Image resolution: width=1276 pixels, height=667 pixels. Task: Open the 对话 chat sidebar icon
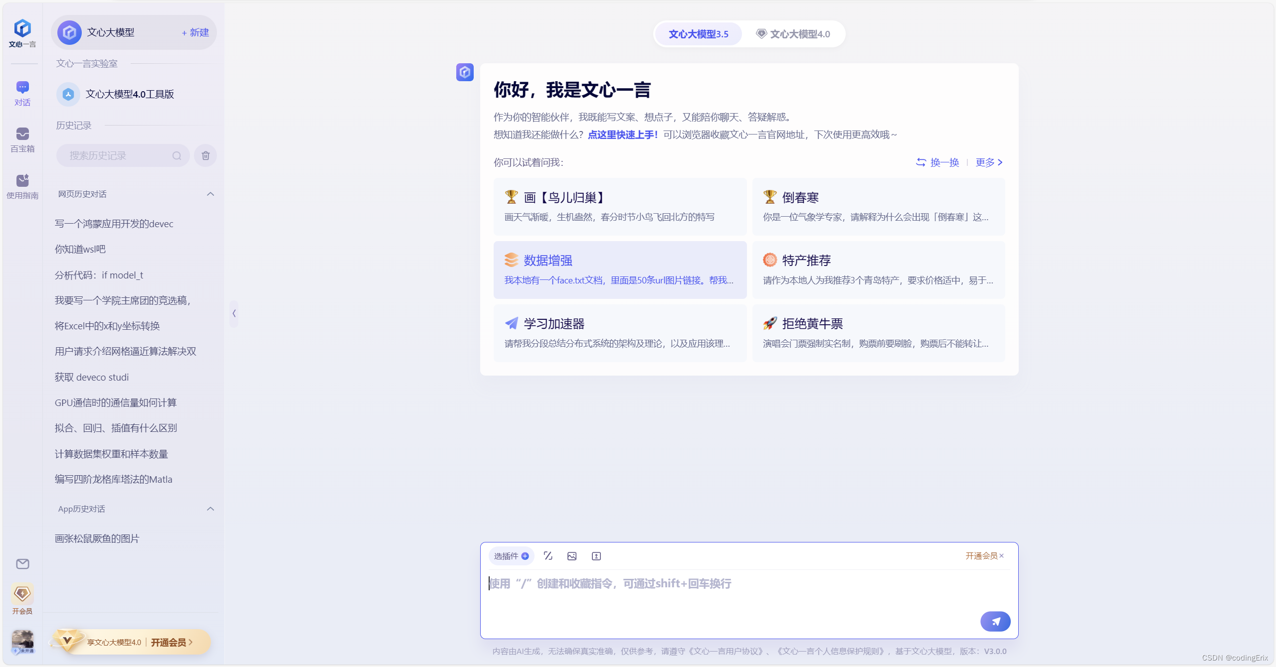[x=22, y=93]
